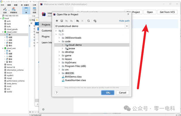Expand the C: drive node

[x=56, y=31]
